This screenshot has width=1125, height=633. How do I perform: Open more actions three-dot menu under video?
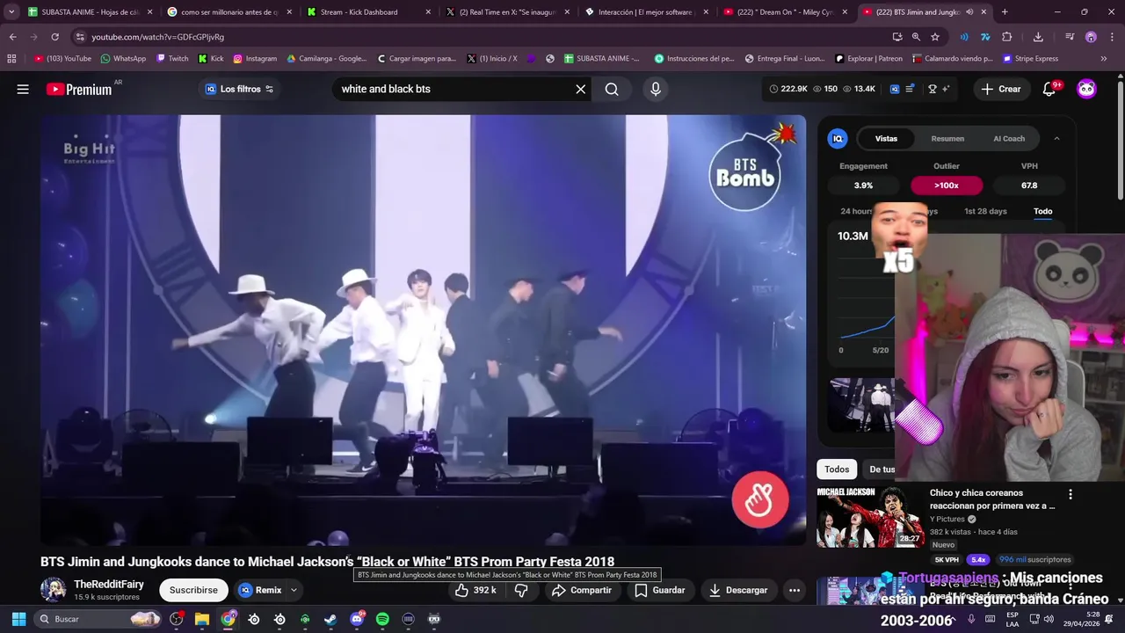point(795,590)
